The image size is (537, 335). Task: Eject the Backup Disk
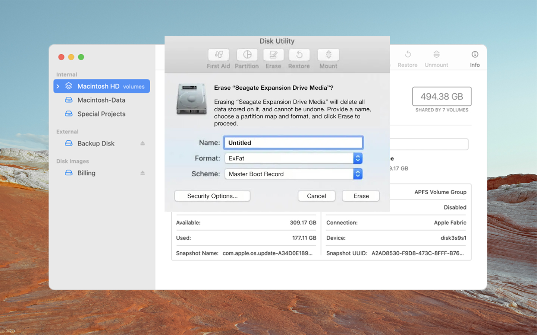point(142,143)
